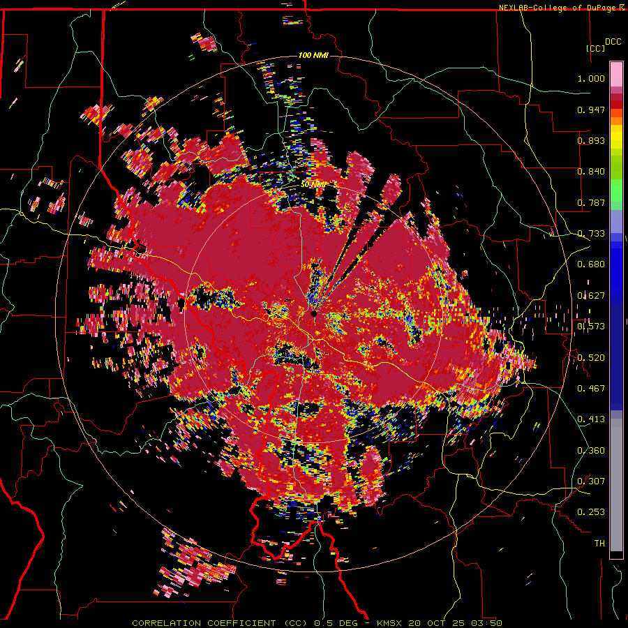Click the 1.000 legend value
The width and height of the screenshot is (628, 628).
tap(591, 78)
